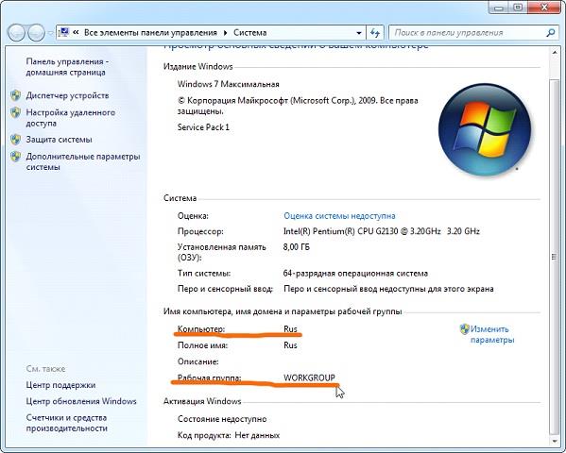This screenshot has width=566, height=453.
Task: Click shield icon beside Дополнительные параметры системы
Action: pyautogui.click(x=15, y=157)
